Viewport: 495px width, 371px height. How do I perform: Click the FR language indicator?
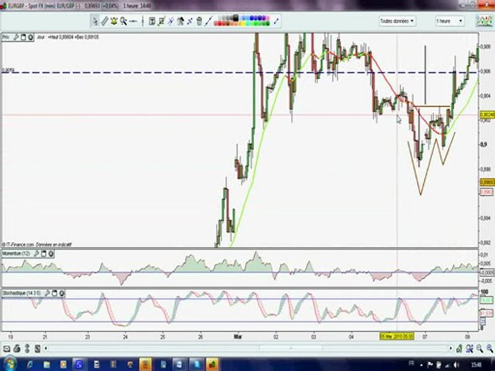(411, 363)
